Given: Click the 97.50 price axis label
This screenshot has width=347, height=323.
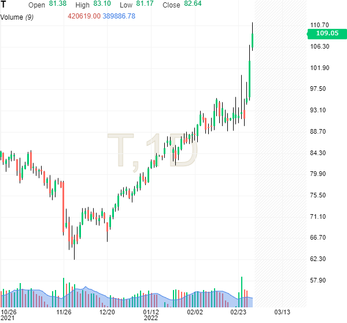Looking at the screenshot, I should (x=318, y=89).
